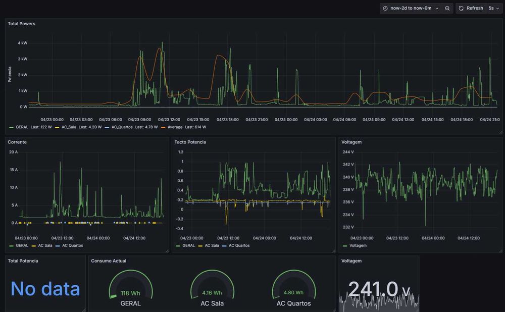Open the Facto Potencia panel title menu
Viewport: 505px width, 312px height.
tap(190, 142)
